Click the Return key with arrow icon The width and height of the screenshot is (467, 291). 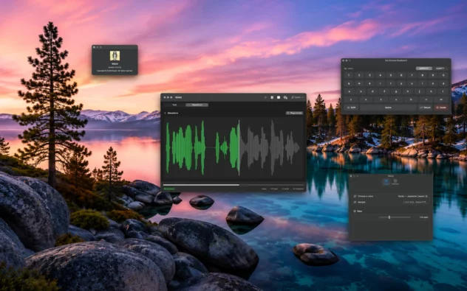click(426, 108)
